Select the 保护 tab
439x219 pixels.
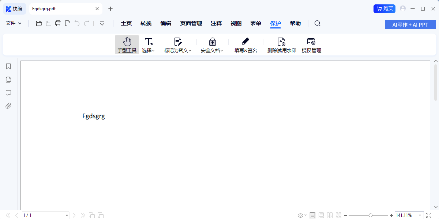pos(275,24)
